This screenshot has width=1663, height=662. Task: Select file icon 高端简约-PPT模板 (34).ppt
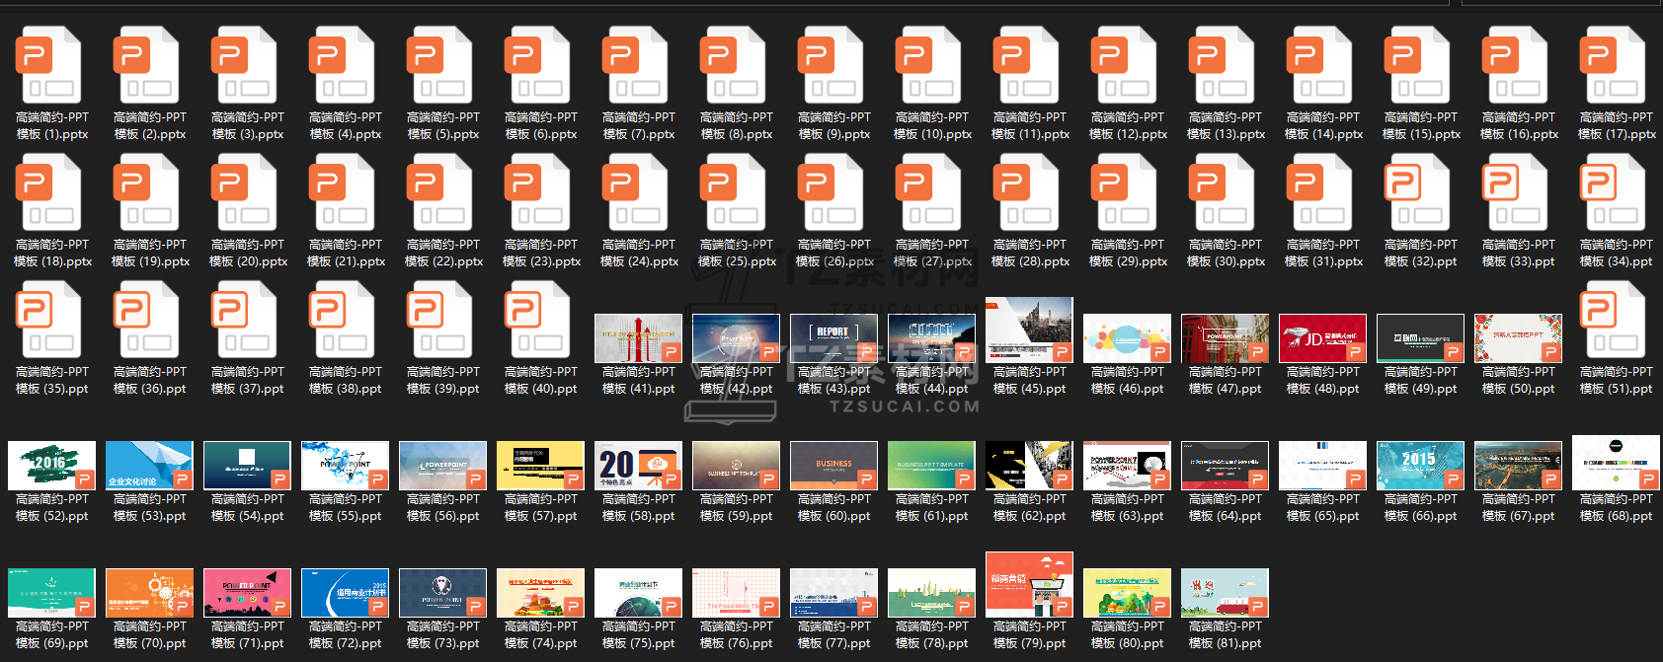pyautogui.click(x=1612, y=192)
